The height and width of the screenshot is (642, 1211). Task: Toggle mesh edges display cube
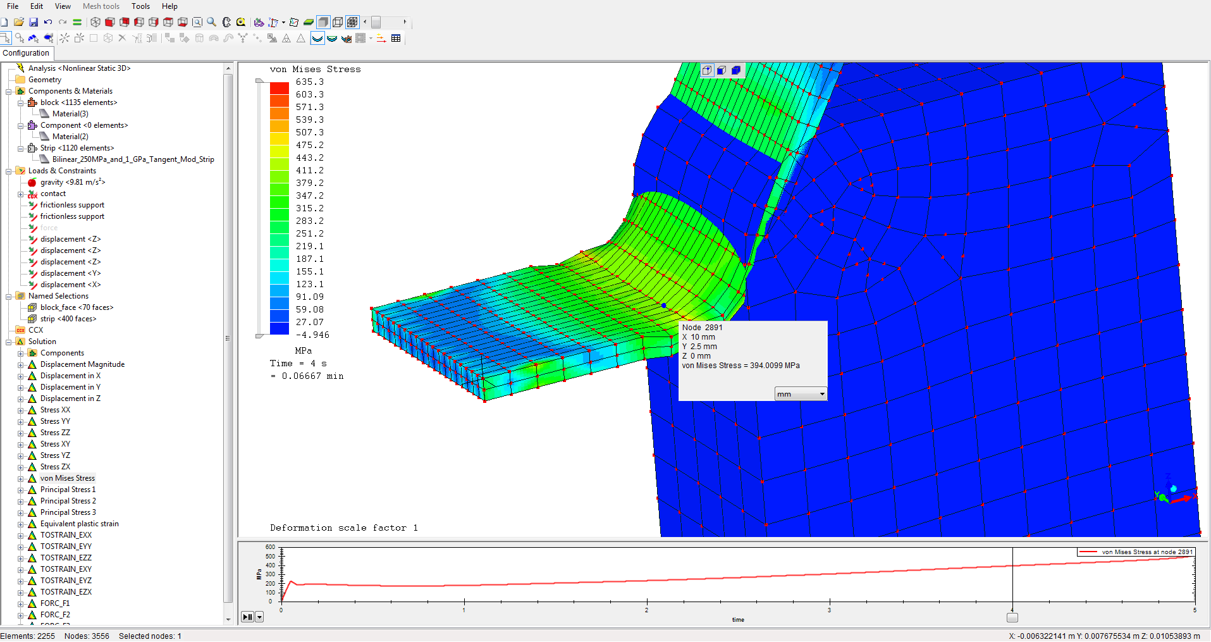352,22
